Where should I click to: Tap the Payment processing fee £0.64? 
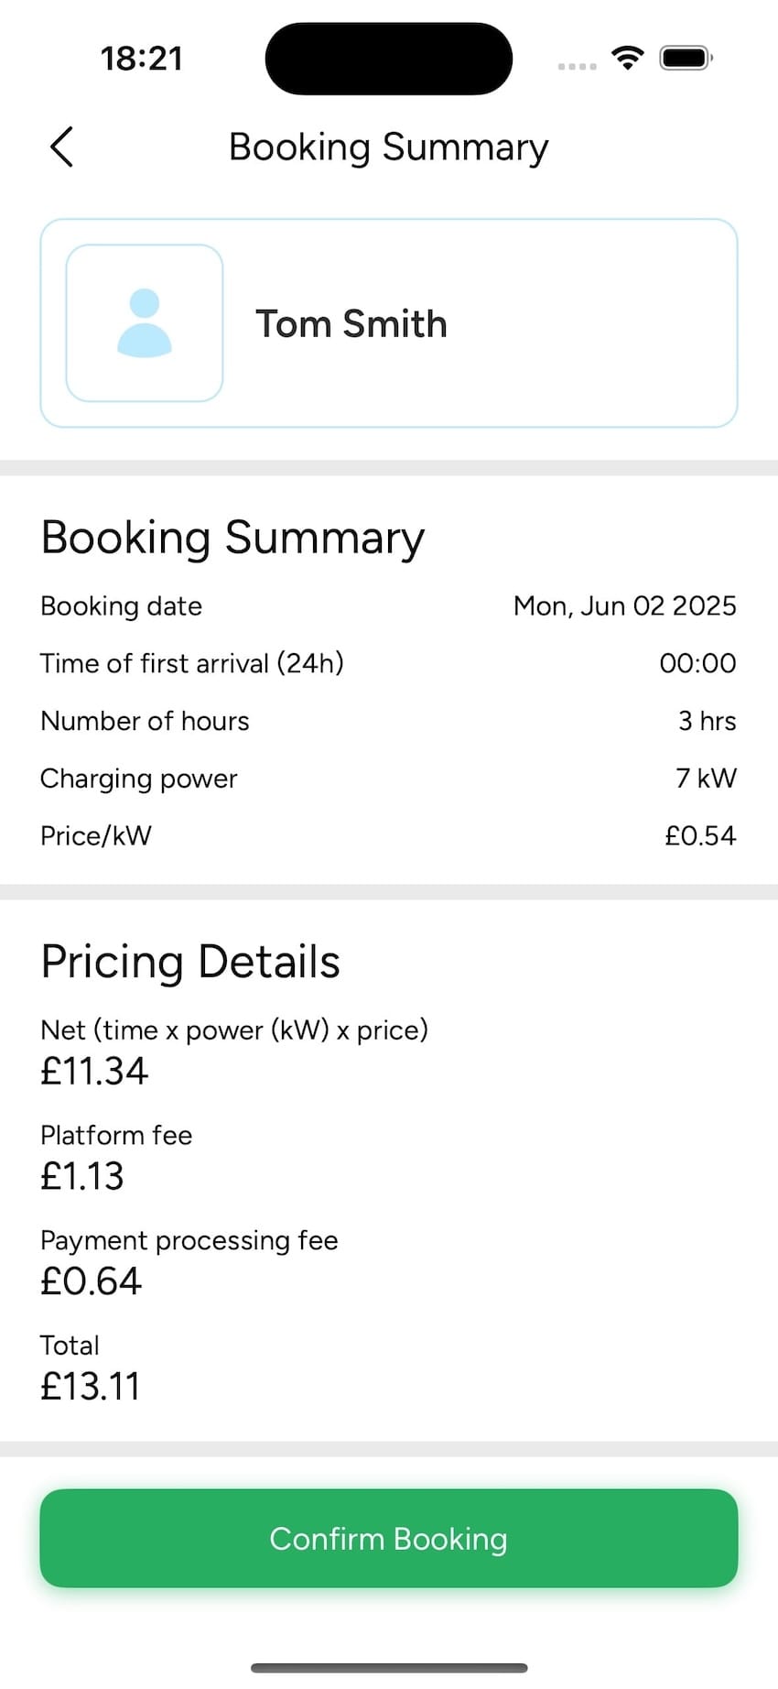91,1281
